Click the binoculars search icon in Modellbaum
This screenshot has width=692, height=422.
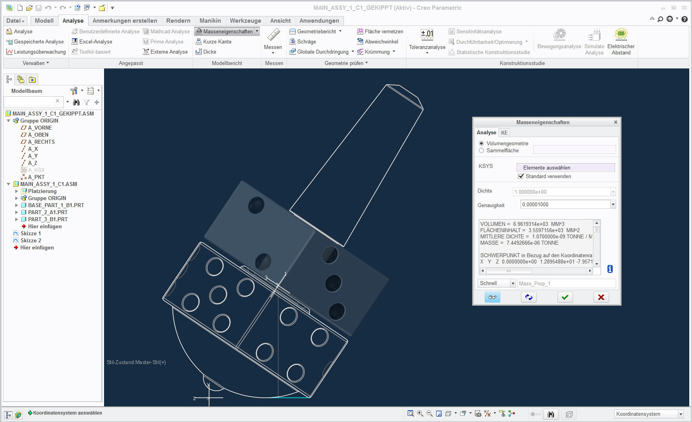click(76, 102)
